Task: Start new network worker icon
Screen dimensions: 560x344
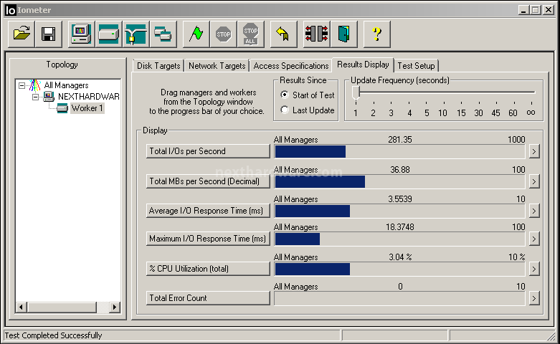Action: click(136, 34)
